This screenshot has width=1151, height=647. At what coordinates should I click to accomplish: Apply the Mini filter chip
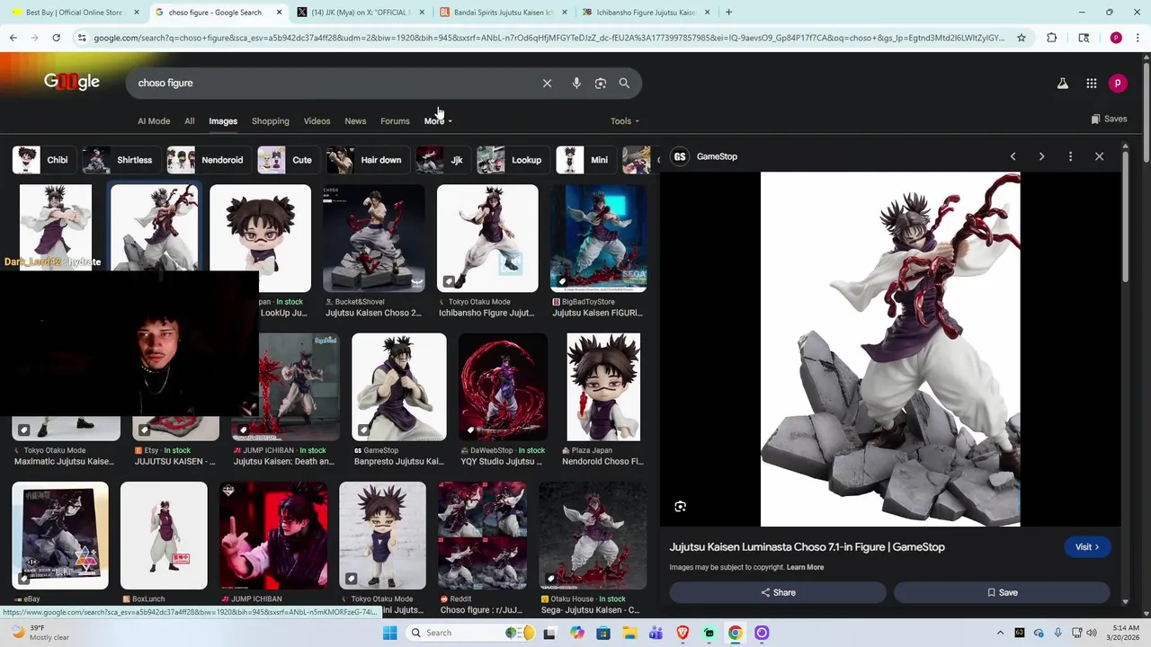click(585, 160)
